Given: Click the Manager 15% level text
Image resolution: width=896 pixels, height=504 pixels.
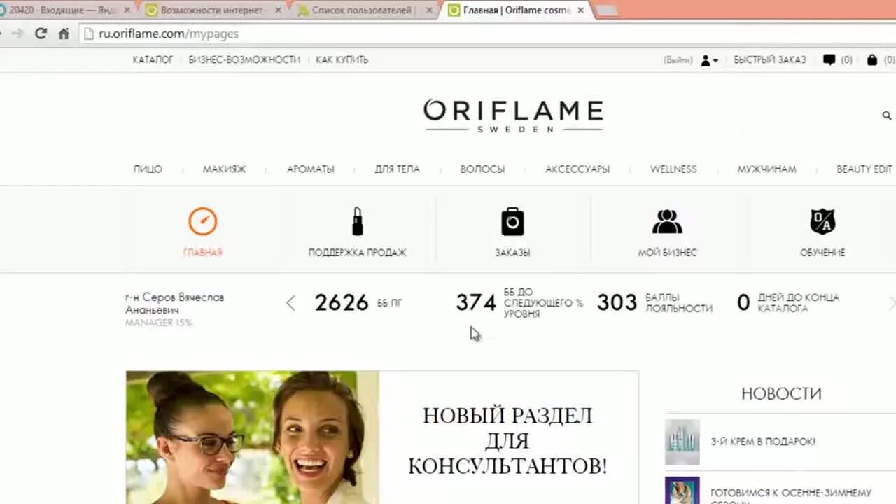Looking at the screenshot, I should point(159,323).
